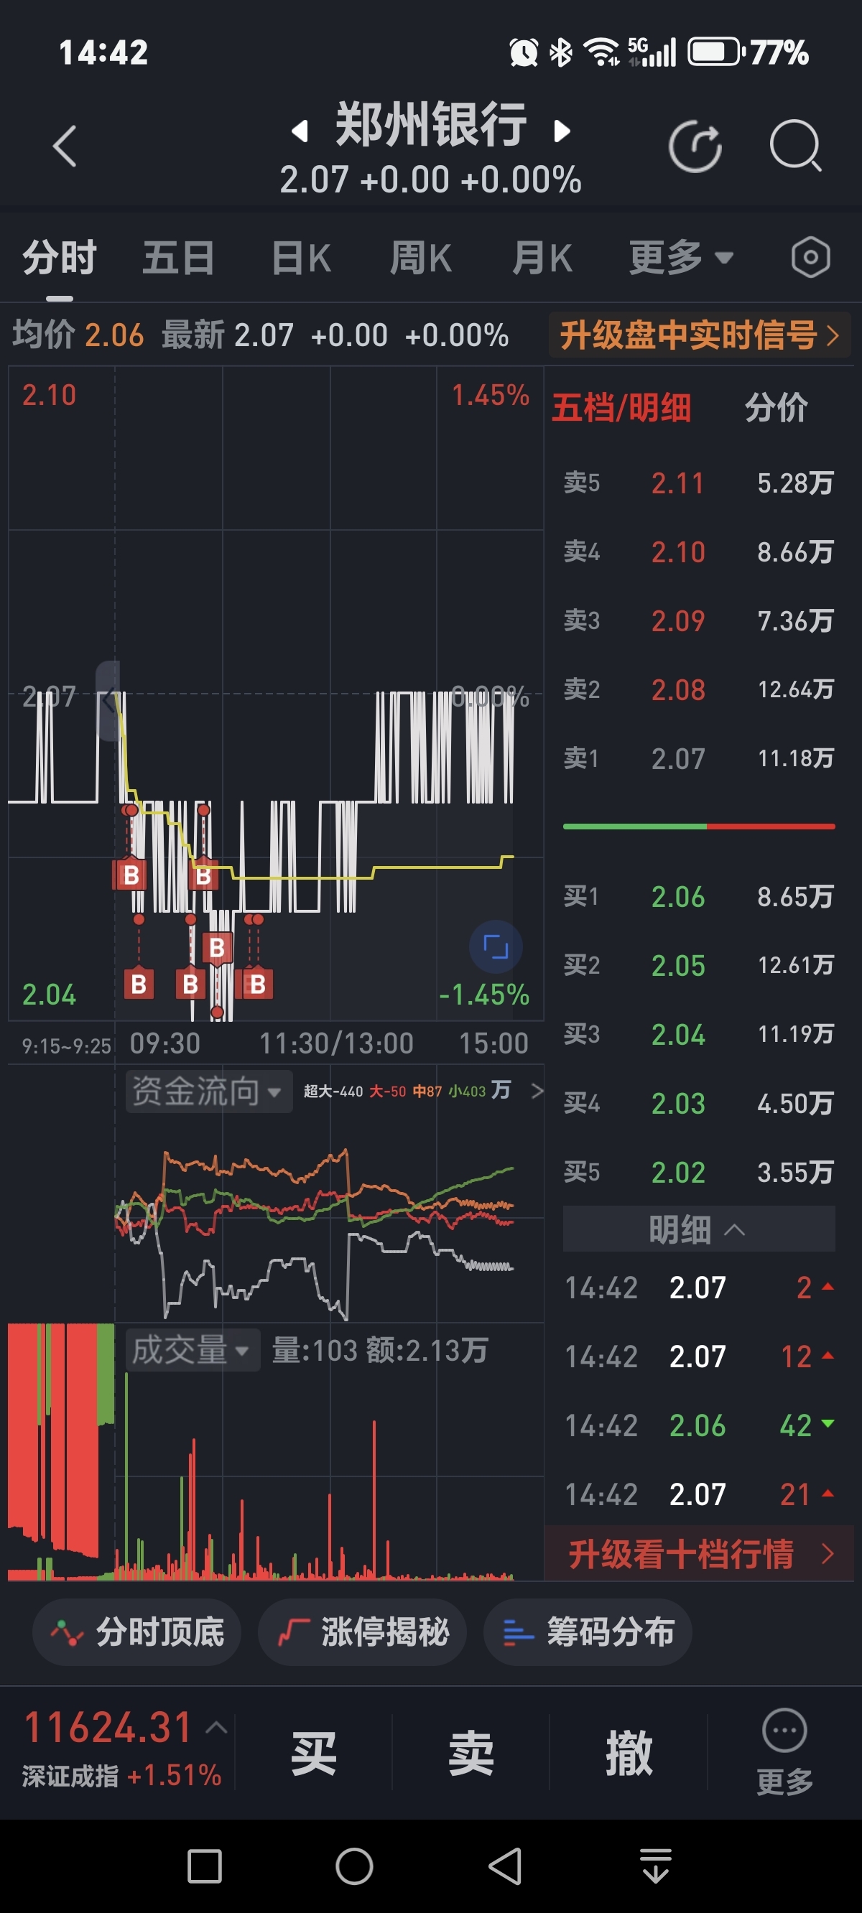Select the 五档/明细 tab
The image size is (862, 1913).
[621, 408]
